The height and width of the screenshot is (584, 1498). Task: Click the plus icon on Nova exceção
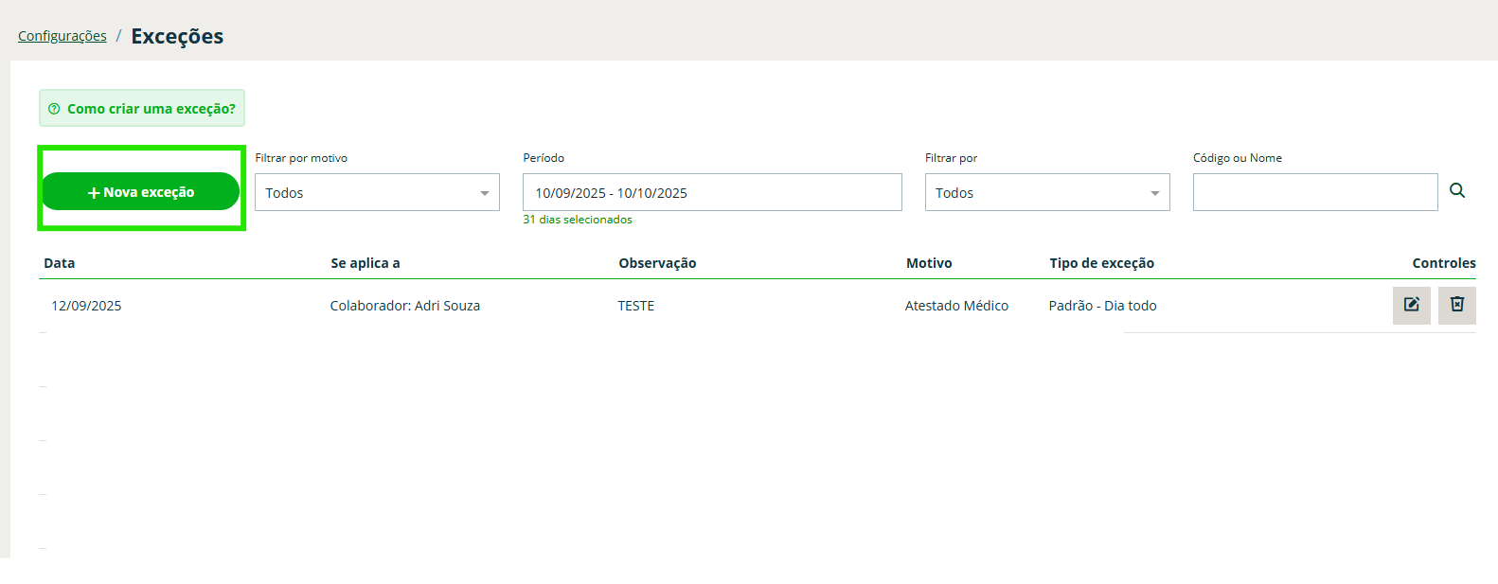click(x=94, y=193)
